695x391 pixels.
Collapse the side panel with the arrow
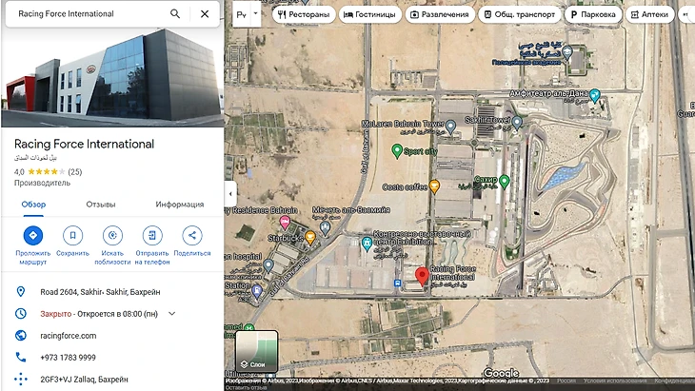click(x=230, y=193)
